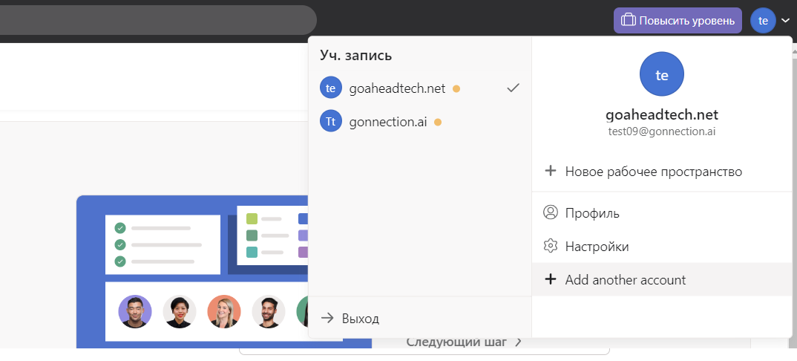Screen dimensions: 797x361
Task: Click the orange status dot for gonnection.ai
Action: 438,122
